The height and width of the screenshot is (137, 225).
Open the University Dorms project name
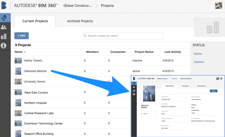(34, 81)
